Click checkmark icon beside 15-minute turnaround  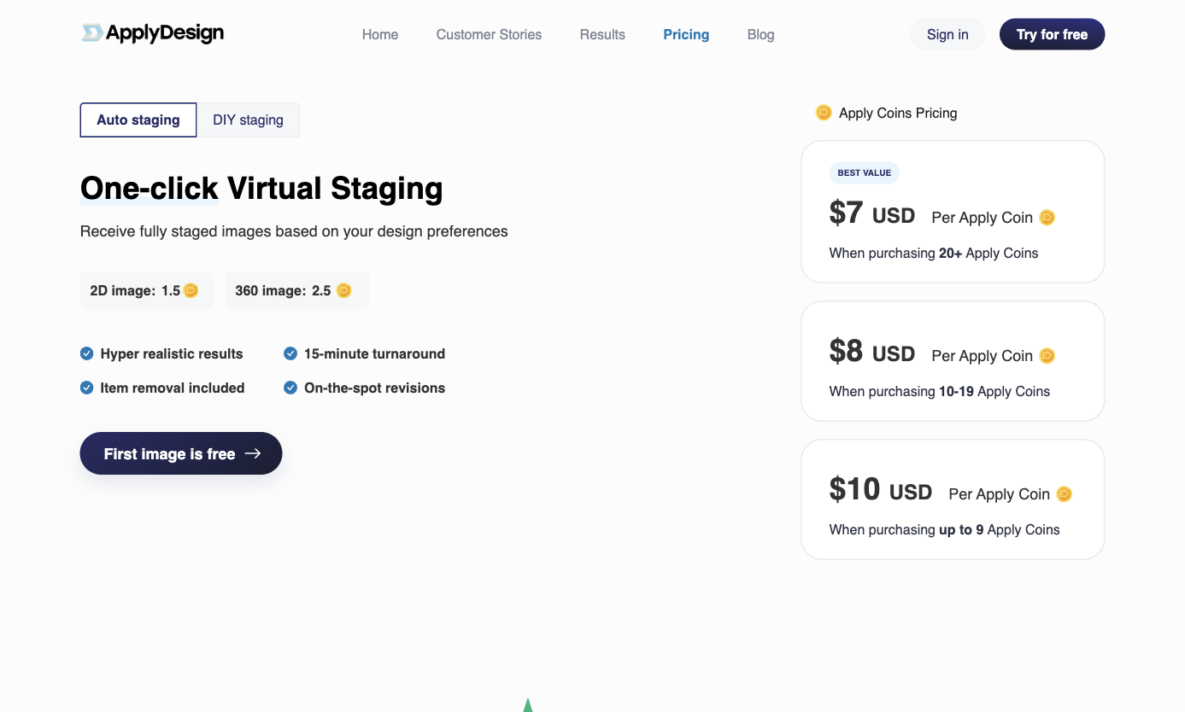coord(290,353)
